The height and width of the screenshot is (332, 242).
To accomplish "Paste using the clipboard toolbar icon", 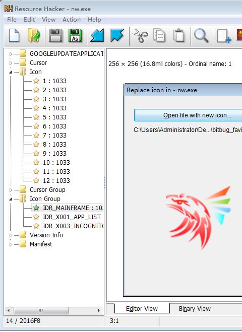I will click(179, 35).
